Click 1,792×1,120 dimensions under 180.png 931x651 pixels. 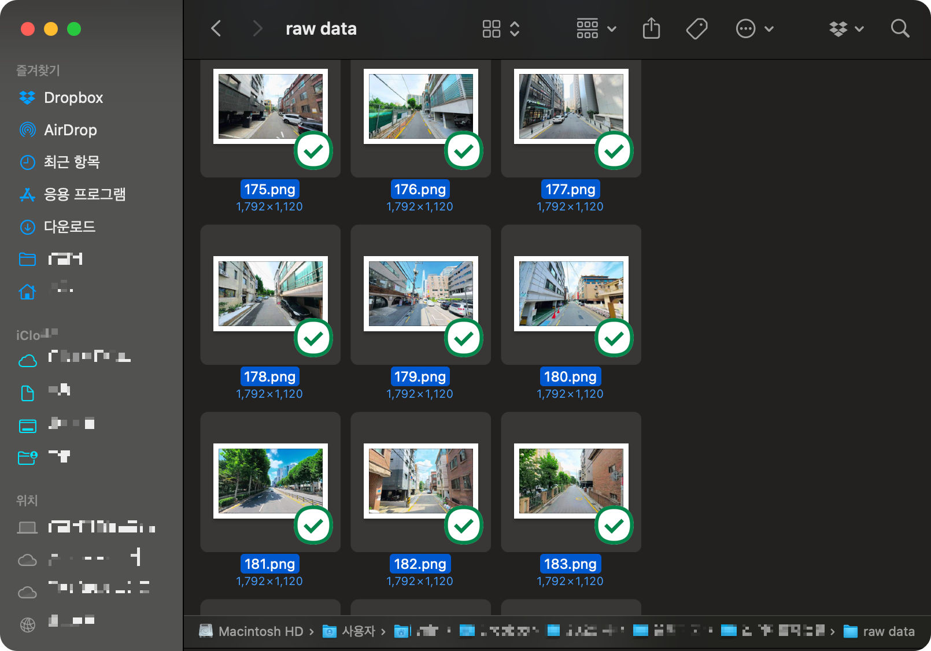click(570, 394)
